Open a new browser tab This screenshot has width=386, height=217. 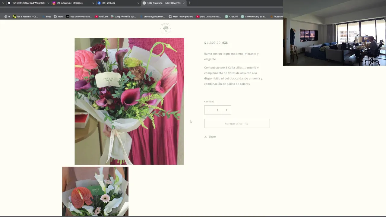coord(190,3)
